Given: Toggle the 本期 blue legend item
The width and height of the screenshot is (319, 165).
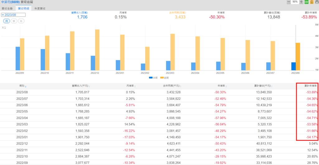Looking at the screenshot, I should (x=153, y=78).
